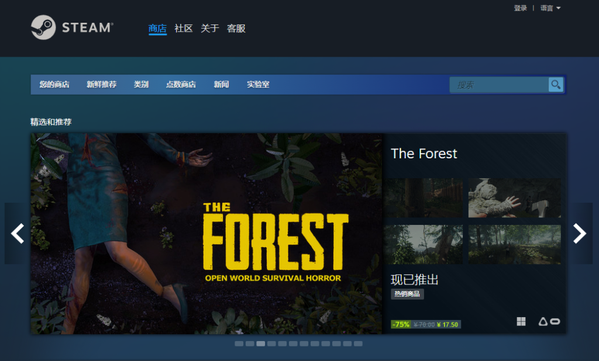This screenshot has height=361, width=599.
Task: Click the Steam logo icon
Action: (x=43, y=27)
